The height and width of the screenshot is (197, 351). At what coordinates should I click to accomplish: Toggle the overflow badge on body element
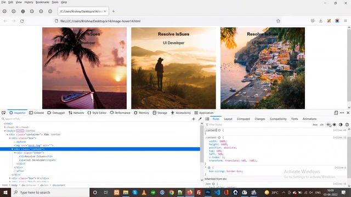point(30,131)
